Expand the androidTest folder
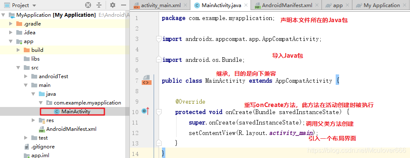This screenshot has height=158, width=410. coord(26,76)
